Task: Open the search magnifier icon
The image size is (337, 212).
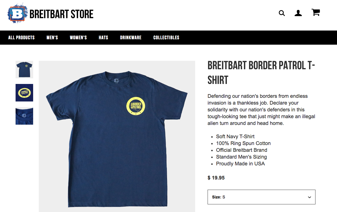Action: click(282, 13)
